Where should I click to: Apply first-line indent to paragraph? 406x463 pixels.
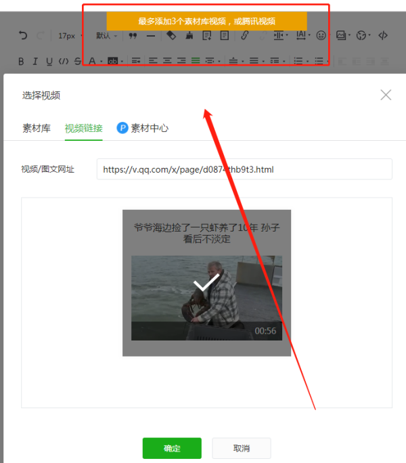click(136, 61)
